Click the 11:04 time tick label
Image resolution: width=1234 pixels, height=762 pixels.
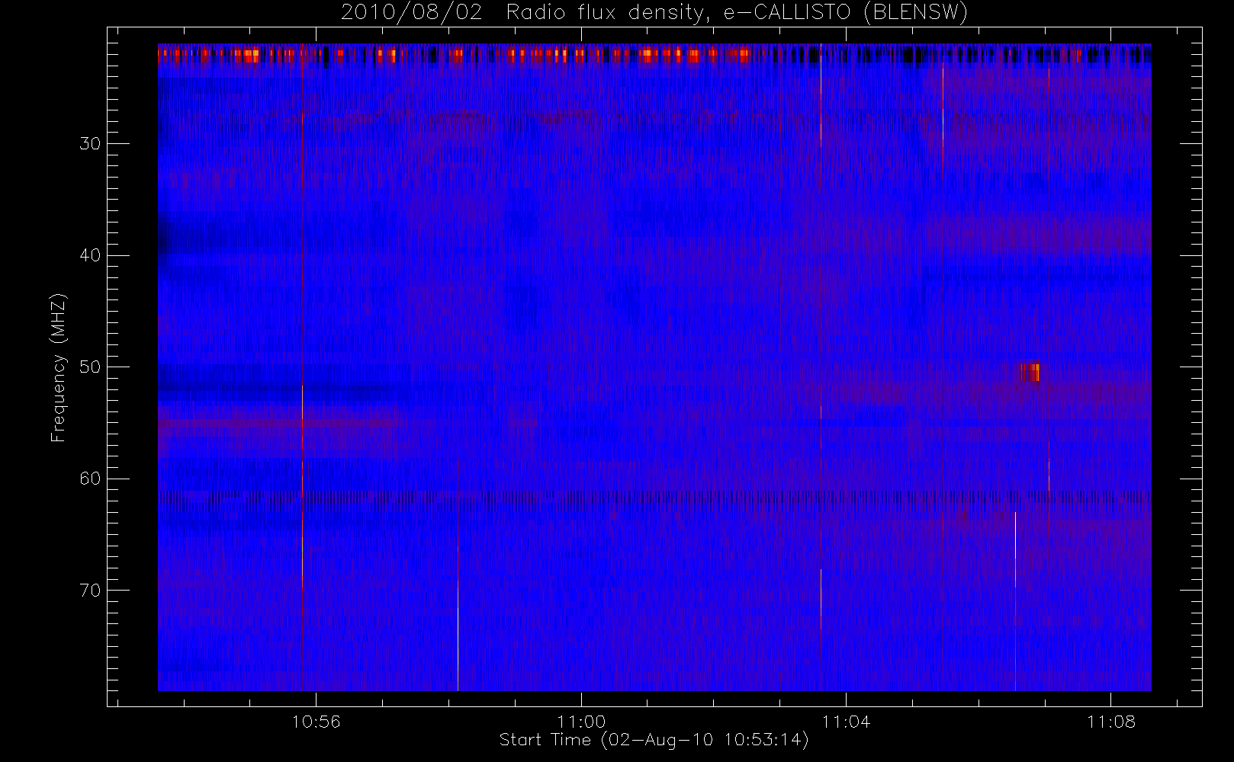pyautogui.click(x=846, y=721)
